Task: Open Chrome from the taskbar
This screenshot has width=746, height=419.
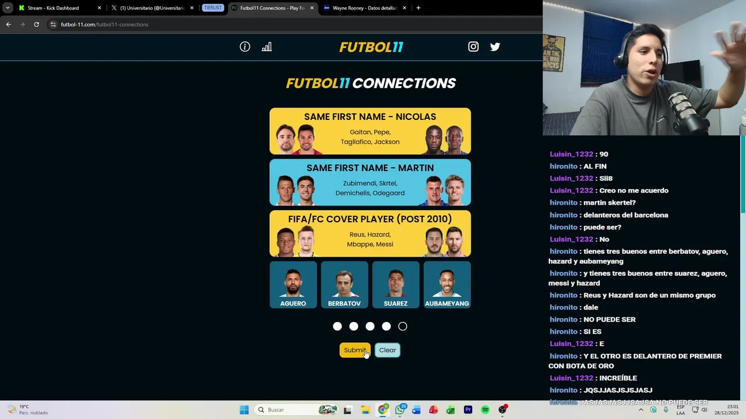Action: 382,410
